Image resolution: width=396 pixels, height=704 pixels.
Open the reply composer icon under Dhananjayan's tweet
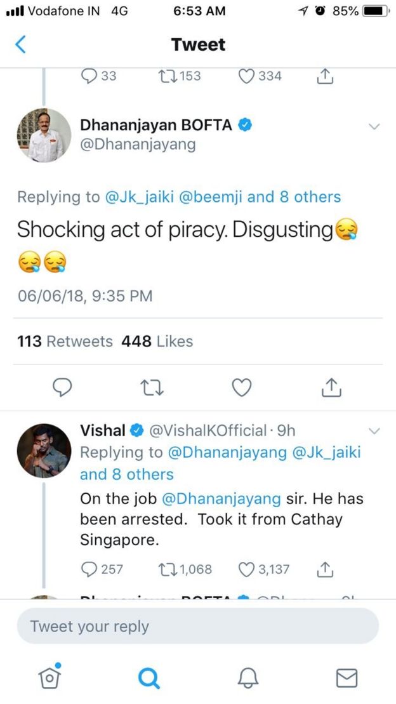click(x=62, y=387)
